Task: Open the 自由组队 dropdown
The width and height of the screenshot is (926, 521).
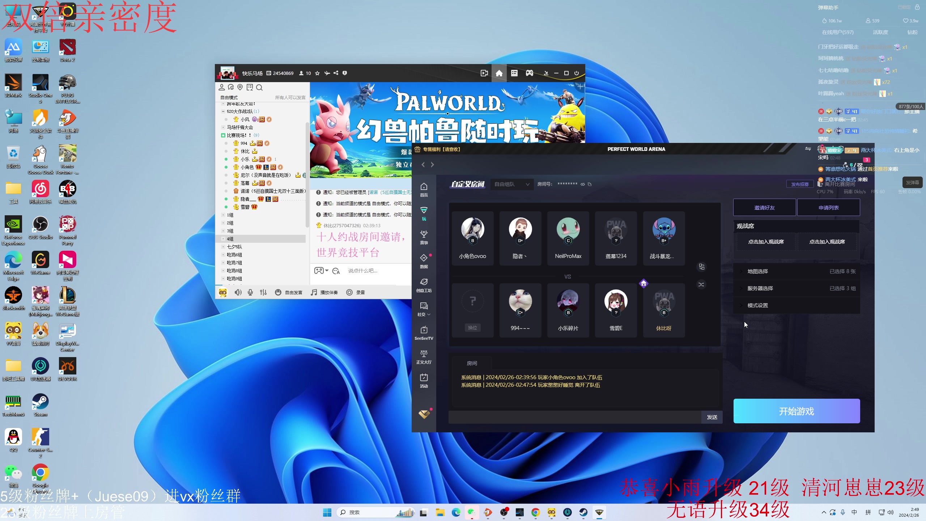Action: [511, 184]
